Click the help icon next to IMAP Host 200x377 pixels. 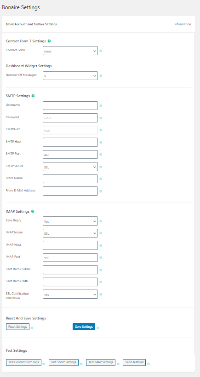pos(101,245)
